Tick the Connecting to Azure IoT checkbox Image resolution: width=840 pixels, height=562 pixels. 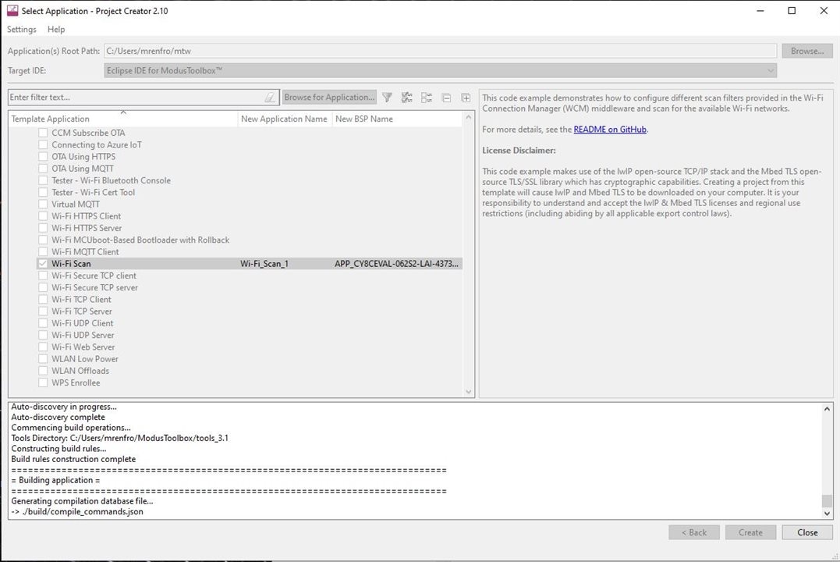(43, 144)
